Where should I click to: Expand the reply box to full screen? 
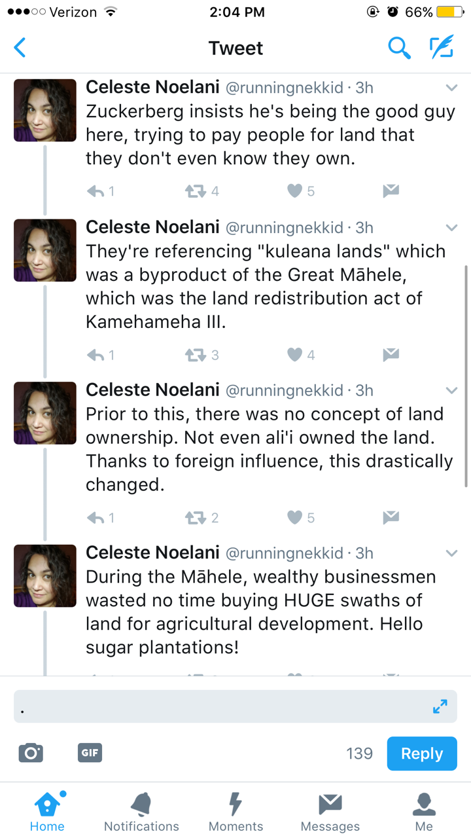pos(440,706)
